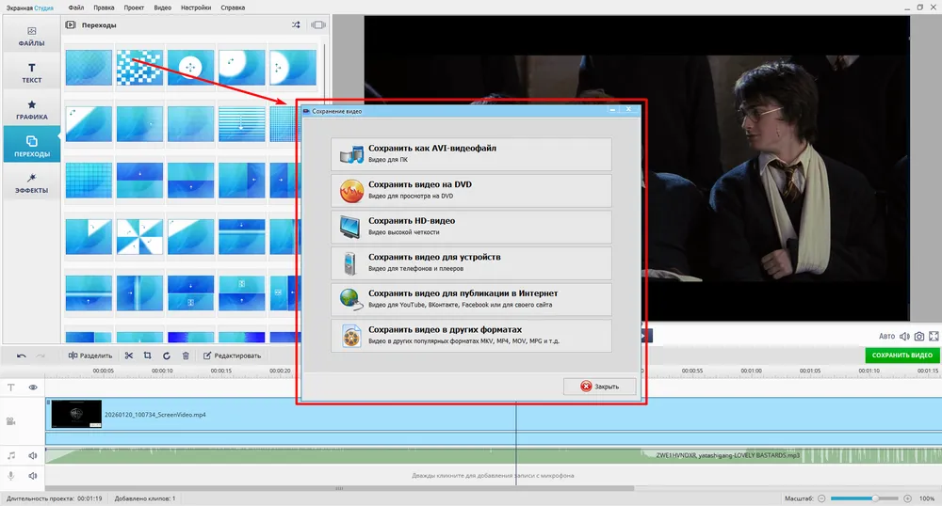Choose Сохранить видео для устройств option
Viewport: 942px width, 506px height.
point(471,262)
